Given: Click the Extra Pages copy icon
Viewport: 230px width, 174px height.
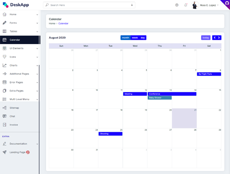Looking at the screenshot, I should click(5, 91).
